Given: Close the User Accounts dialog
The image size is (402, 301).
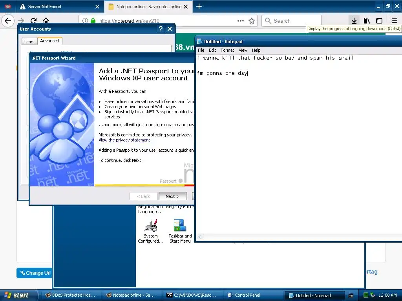Looking at the screenshot, I should click(x=170, y=29).
